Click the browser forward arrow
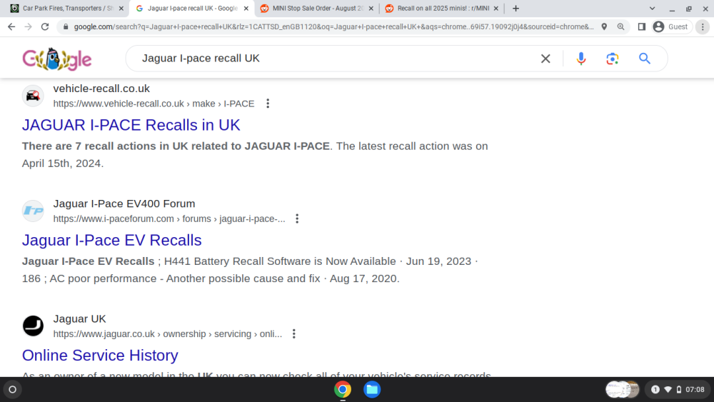This screenshot has width=714, height=402. pos(29,27)
